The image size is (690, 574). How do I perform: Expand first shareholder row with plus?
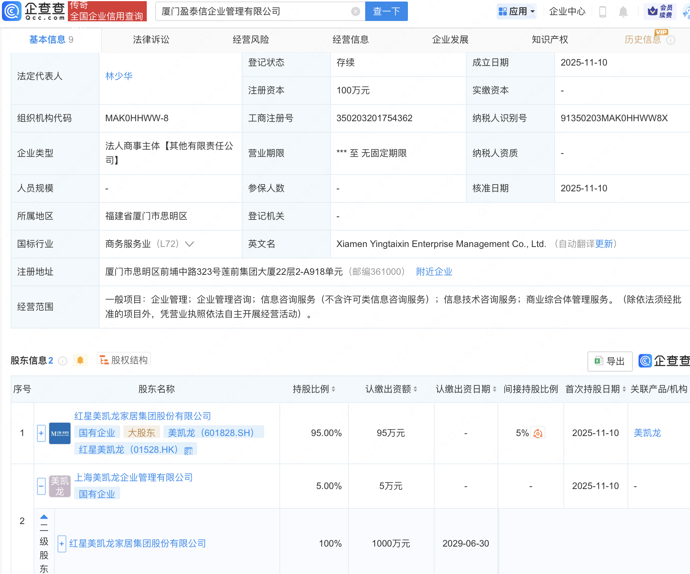pyautogui.click(x=41, y=433)
